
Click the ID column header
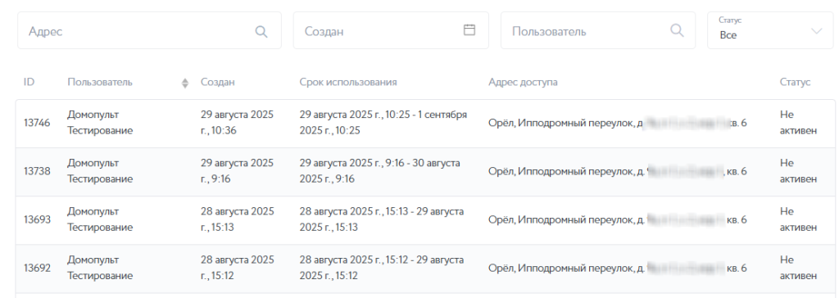pyautogui.click(x=29, y=83)
